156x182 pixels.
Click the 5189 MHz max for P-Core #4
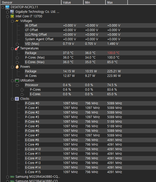[115, 122]
